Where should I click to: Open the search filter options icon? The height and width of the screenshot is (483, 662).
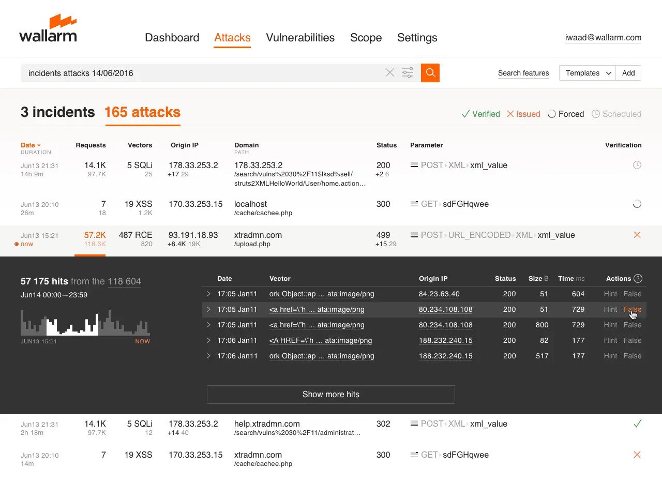pyautogui.click(x=408, y=72)
